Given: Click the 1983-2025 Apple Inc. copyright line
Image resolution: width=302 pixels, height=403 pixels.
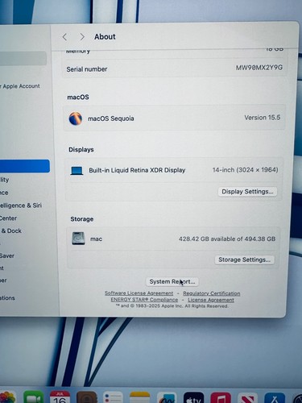Looking at the screenshot, I should [172, 306].
